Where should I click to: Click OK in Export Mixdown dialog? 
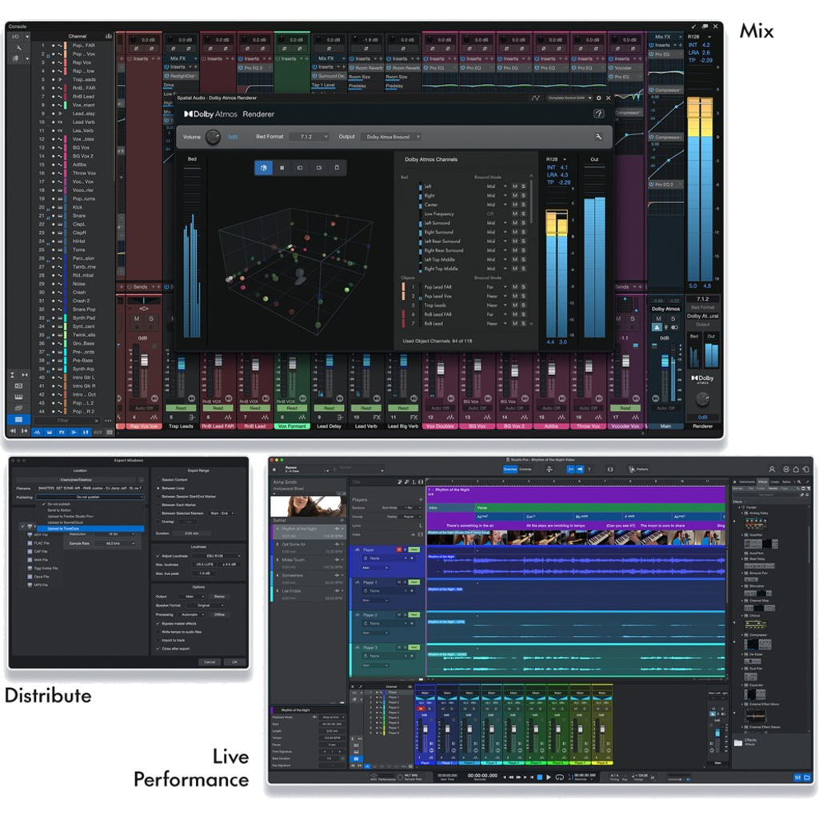click(x=234, y=661)
